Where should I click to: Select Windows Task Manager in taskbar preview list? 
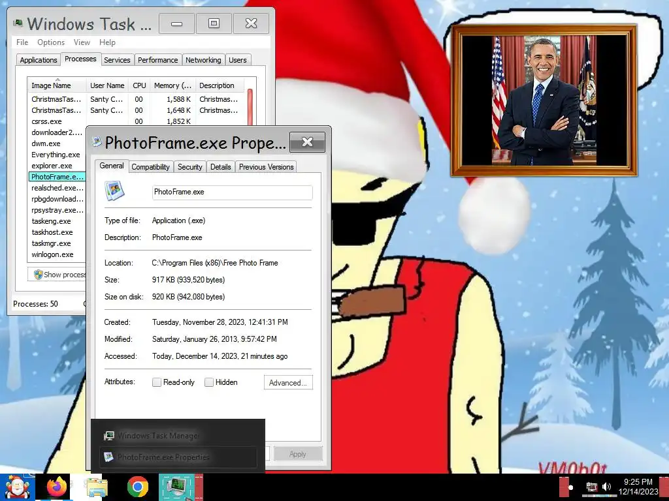coord(178,435)
